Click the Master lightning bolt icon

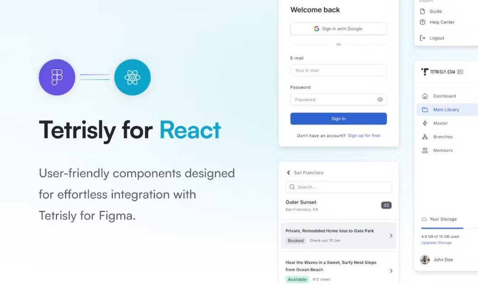click(x=425, y=123)
